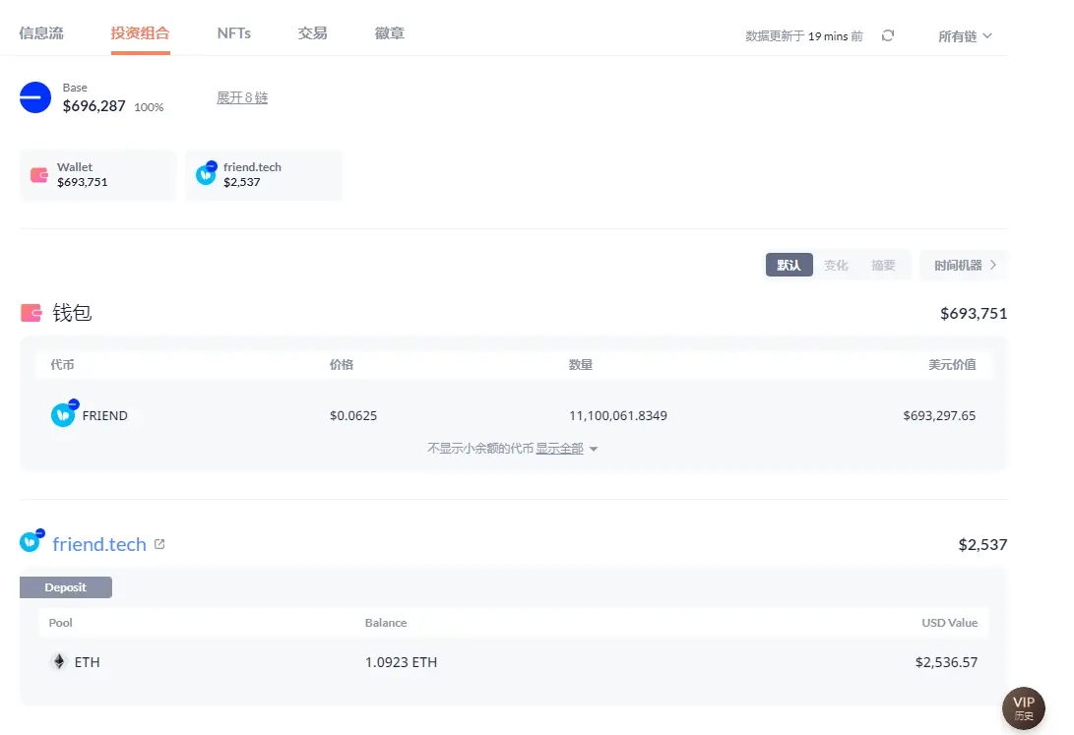Click the friend.tech $2,537 summary card
Viewport: 1074px width, 735px height.
point(264,174)
